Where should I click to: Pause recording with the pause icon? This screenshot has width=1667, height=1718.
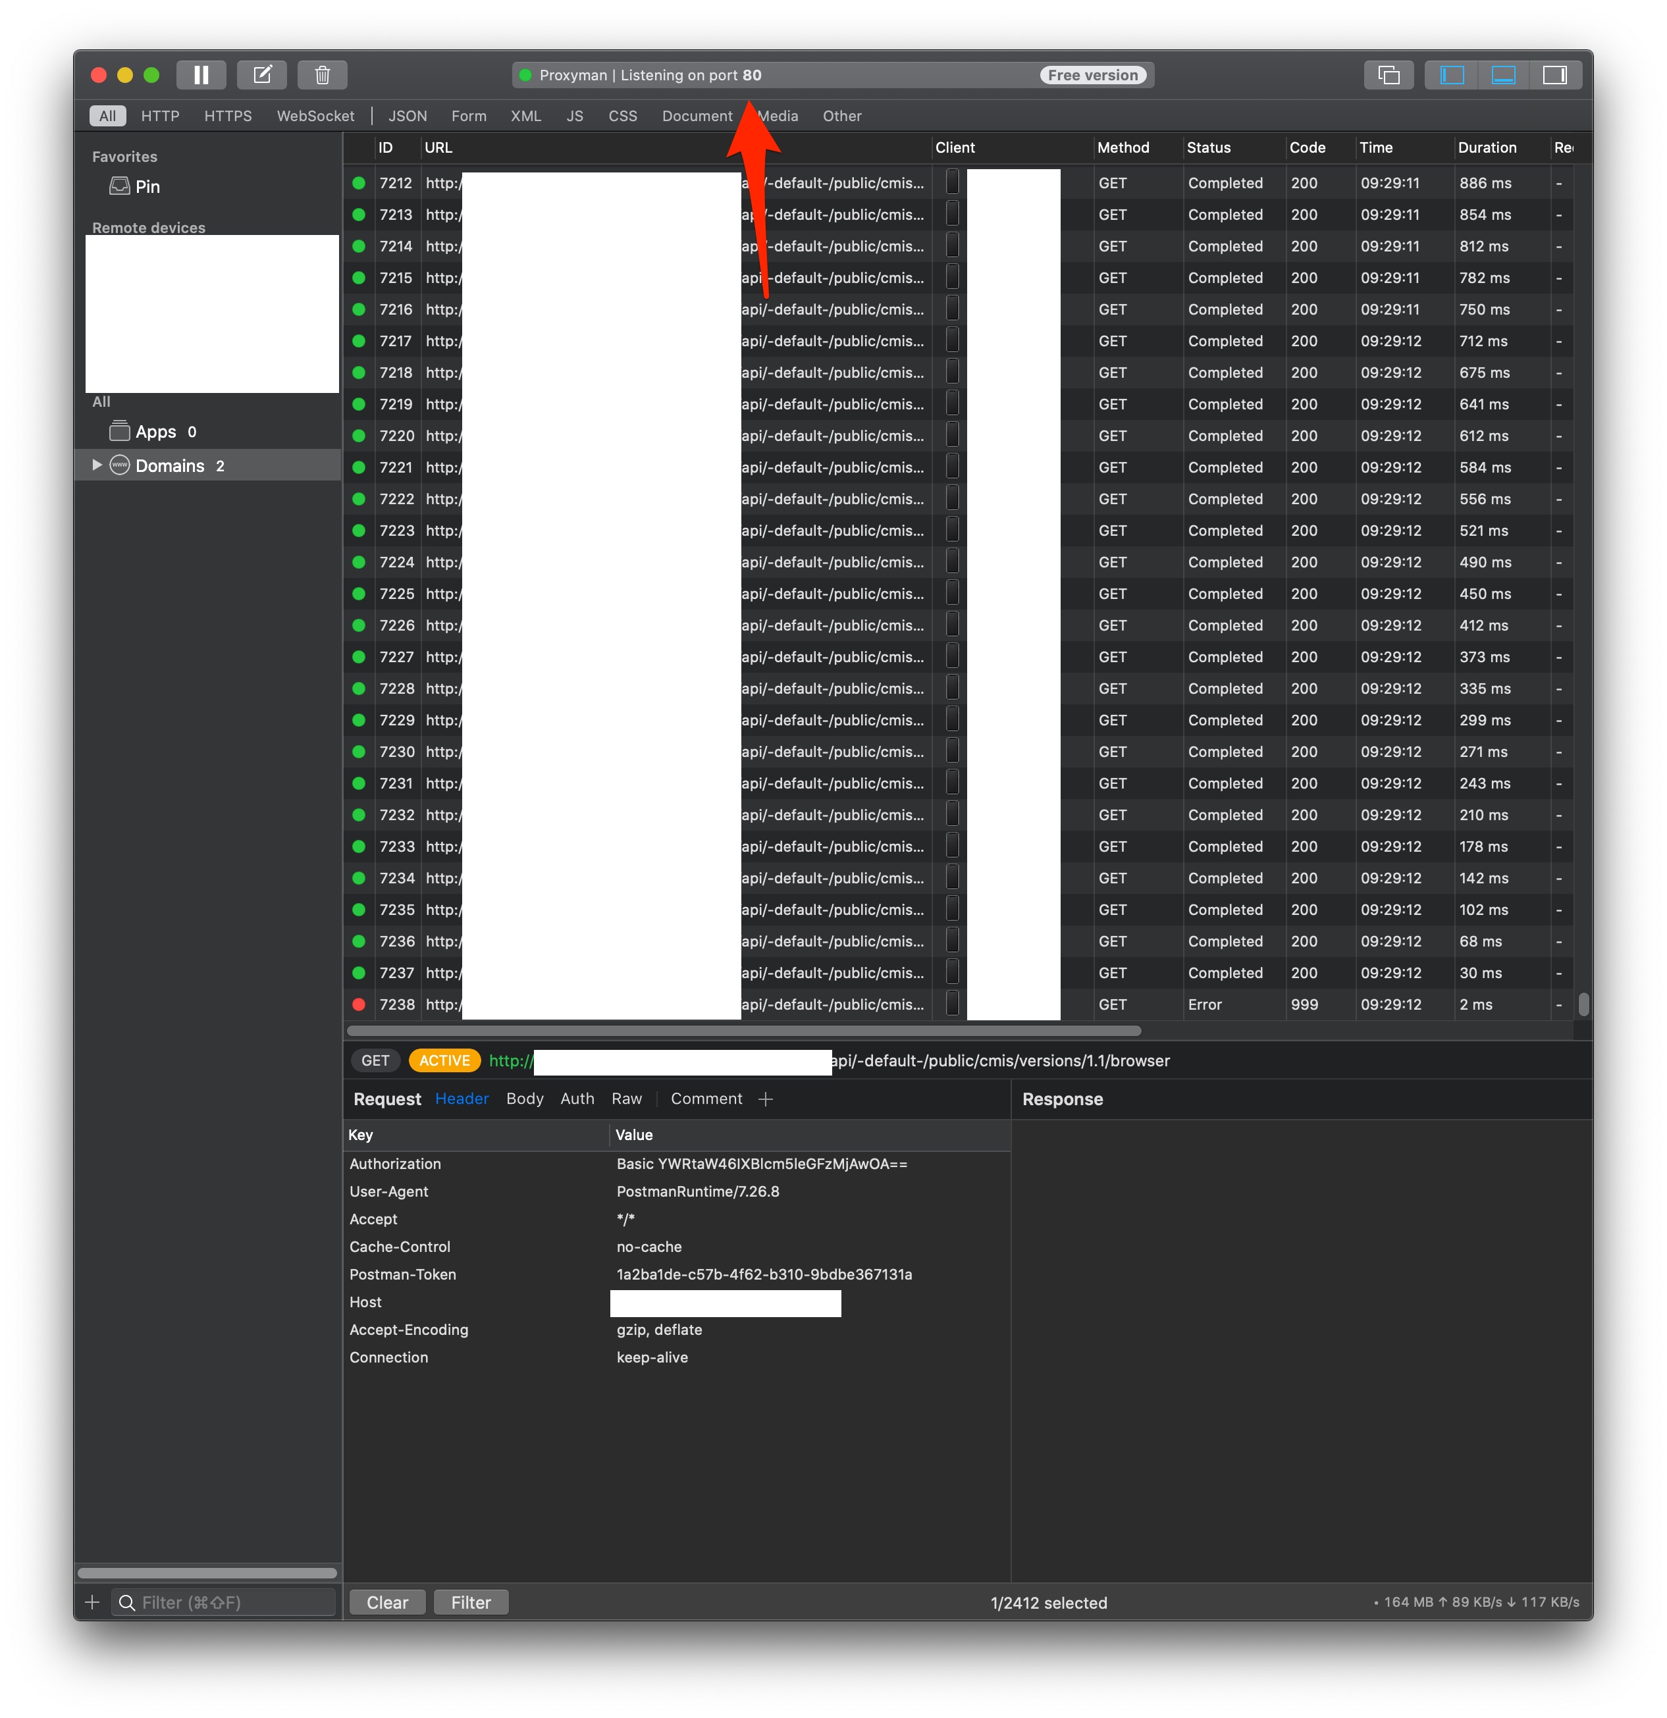(x=201, y=76)
